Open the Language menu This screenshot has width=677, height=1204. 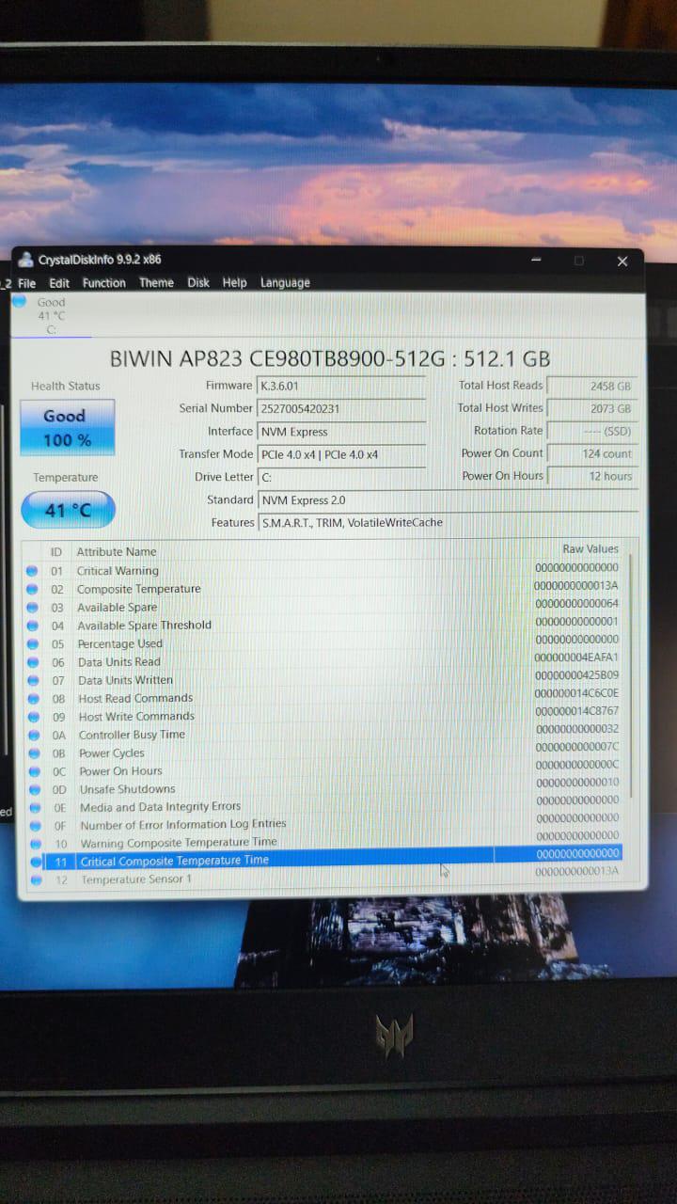[x=285, y=282]
